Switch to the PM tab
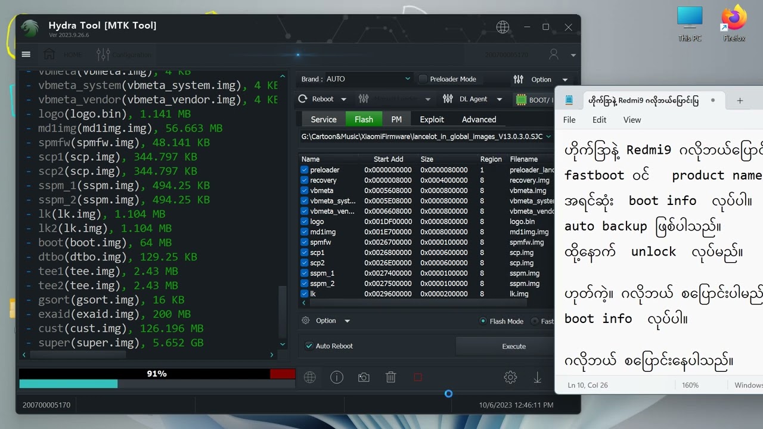This screenshot has height=429, width=763. tap(396, 119)
